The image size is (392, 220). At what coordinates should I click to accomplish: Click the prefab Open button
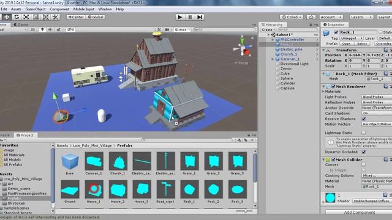(x=346, y=43)
